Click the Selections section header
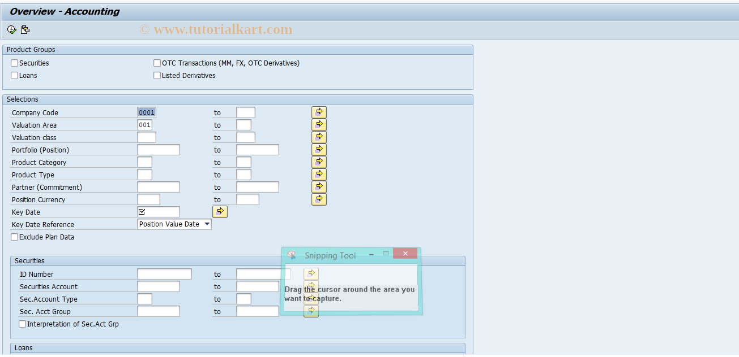This screenshot has width=739, height=357. [238, 99]
